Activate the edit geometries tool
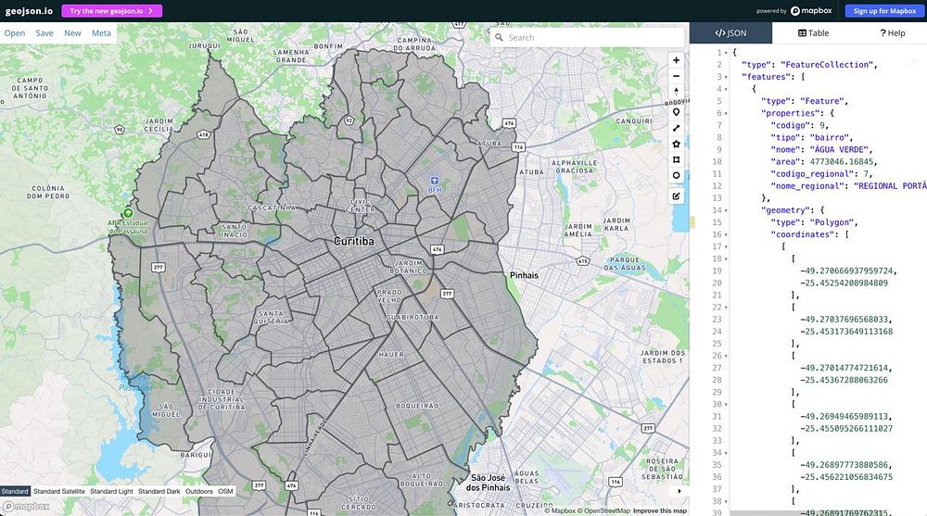Image resolution: width=927 pixels, height=516 pixels. tap(677, 196)
